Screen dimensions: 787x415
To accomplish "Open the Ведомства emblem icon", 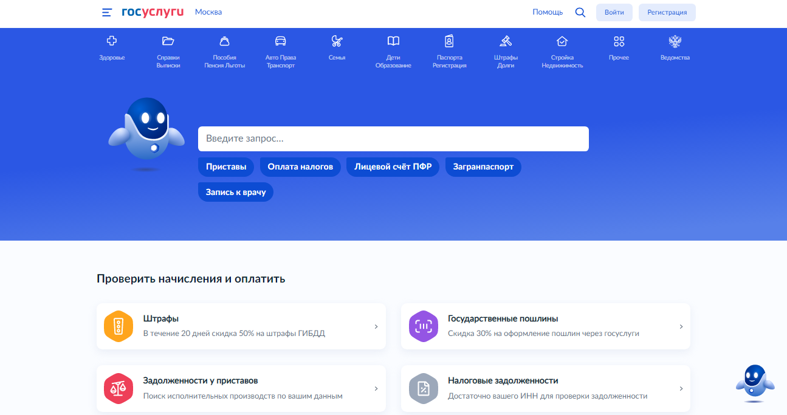I will 675,41.
